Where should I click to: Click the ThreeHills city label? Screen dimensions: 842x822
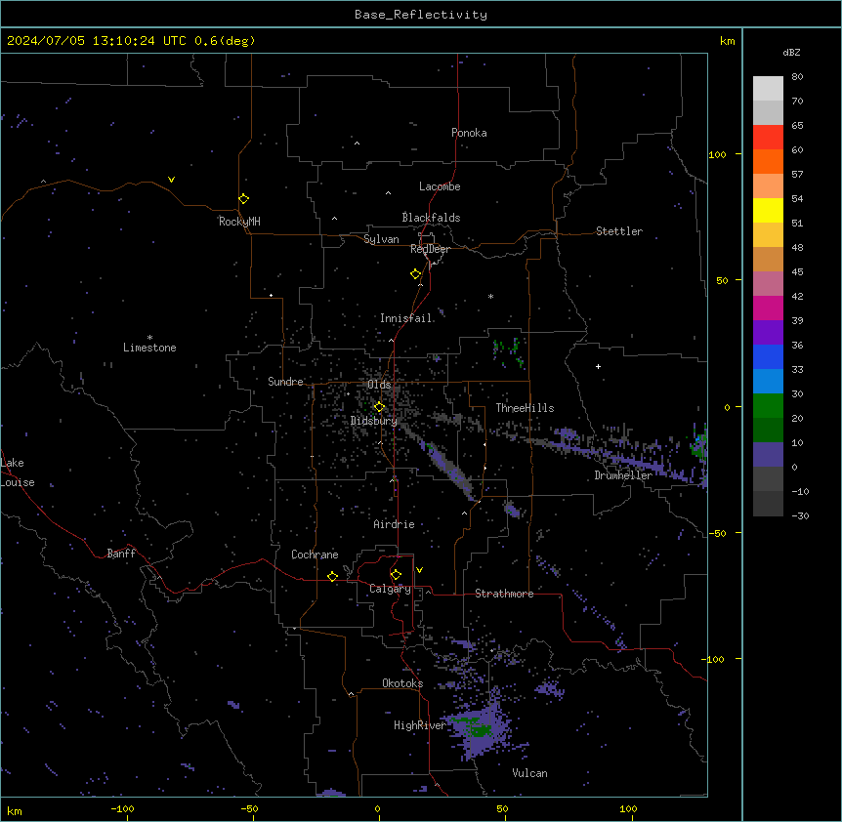point(525,408)
